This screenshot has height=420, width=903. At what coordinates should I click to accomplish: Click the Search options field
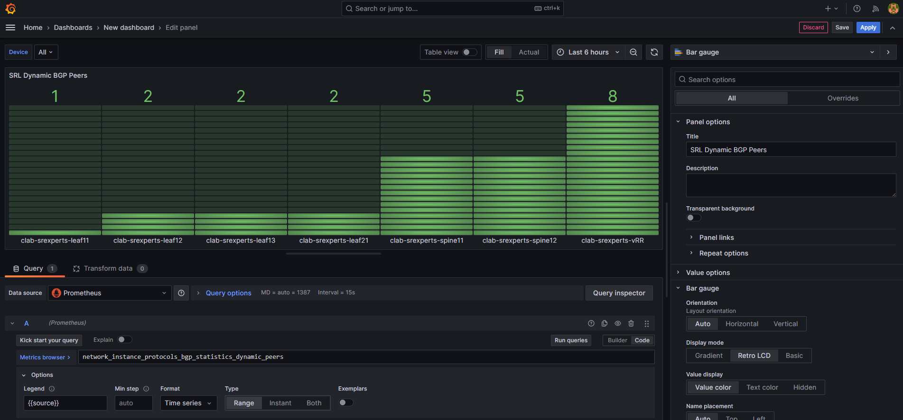788,80
